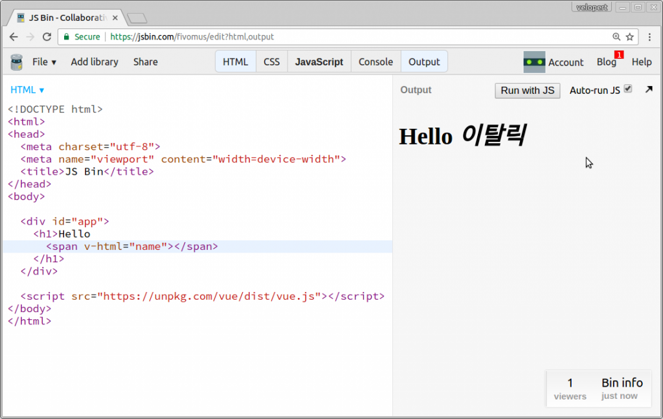The image size is (663, 419).
Task: Toggle the Output panel off
Action: (424, 62)
